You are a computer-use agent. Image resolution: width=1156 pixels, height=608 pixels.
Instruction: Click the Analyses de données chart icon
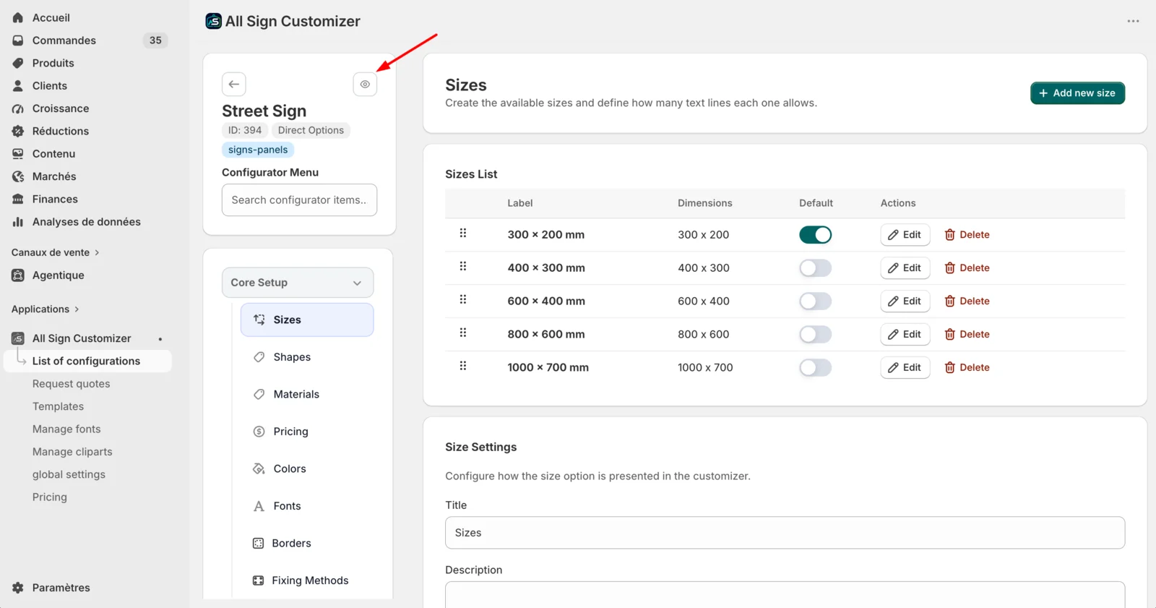coord(18,222)
